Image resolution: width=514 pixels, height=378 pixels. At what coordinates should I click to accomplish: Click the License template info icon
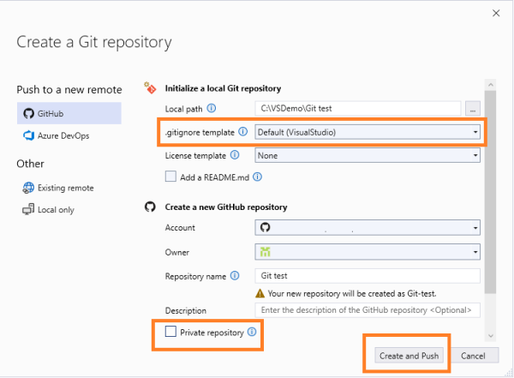point(235,155)
